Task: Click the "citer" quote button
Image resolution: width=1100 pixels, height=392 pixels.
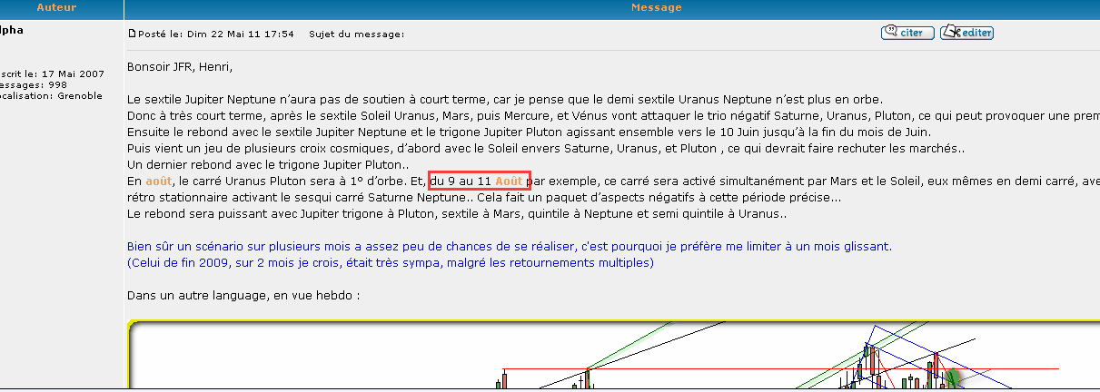Action: (907, 33)
